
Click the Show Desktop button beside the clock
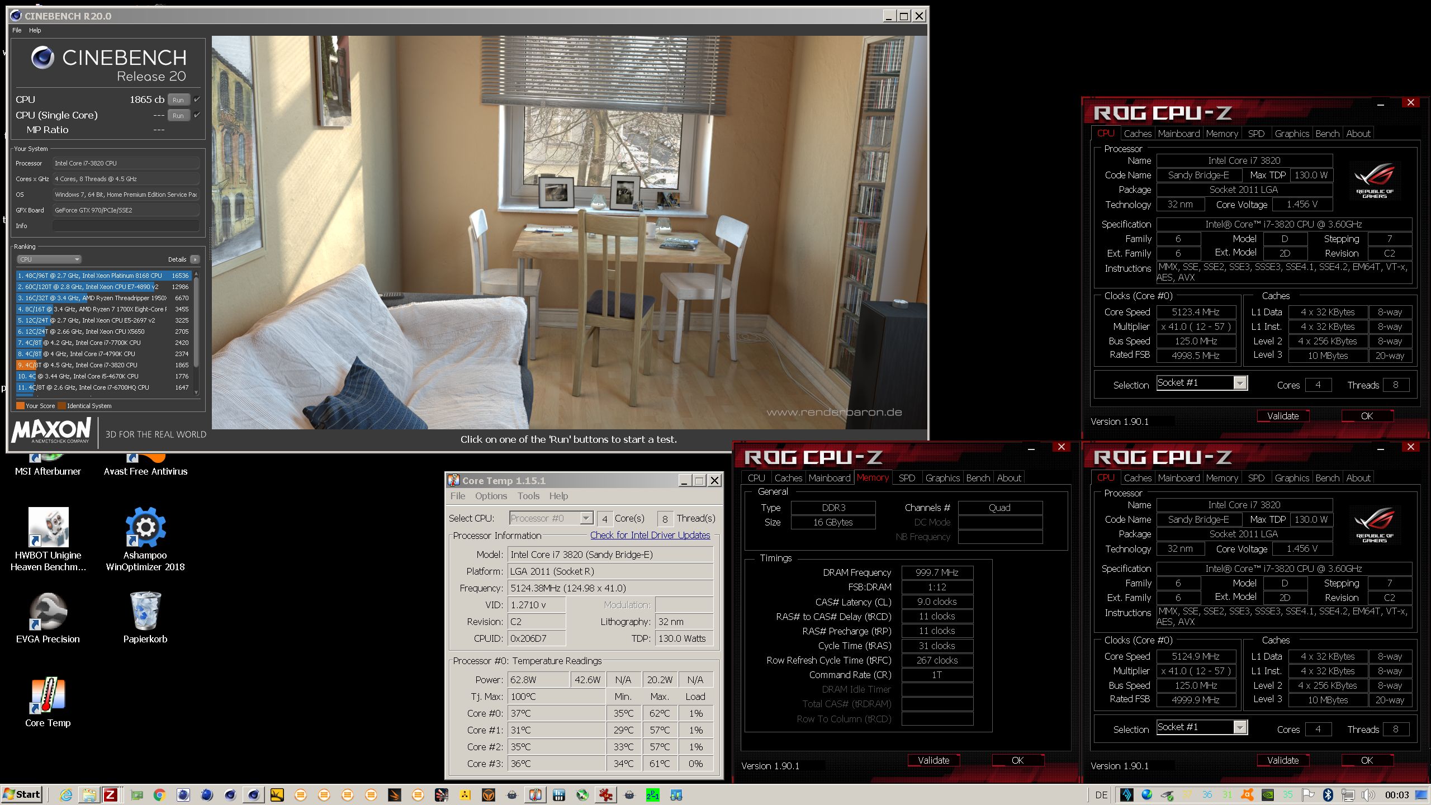pyautogui.click(x=1421, y=795)
